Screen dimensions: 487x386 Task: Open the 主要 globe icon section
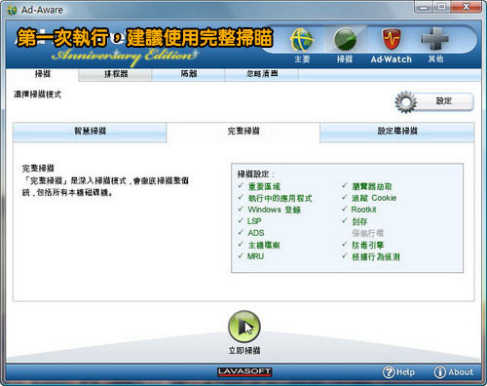pos(302,40)
